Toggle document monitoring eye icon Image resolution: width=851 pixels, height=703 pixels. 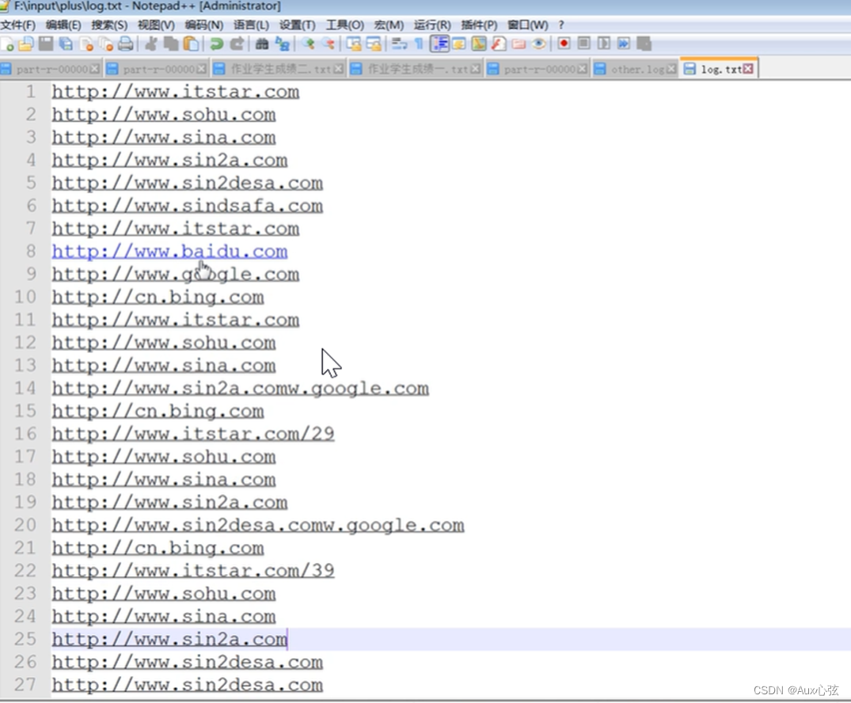(538, 44)
